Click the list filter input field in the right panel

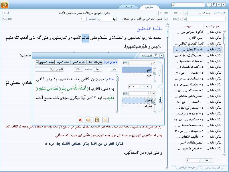(x=206, y=19)
